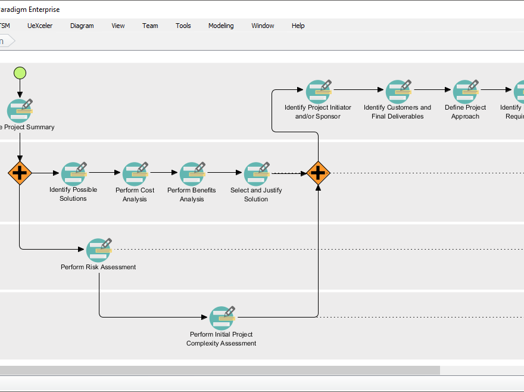Select the Identify Possible Solutions task
524x392 pixels.
coord(73,173)
